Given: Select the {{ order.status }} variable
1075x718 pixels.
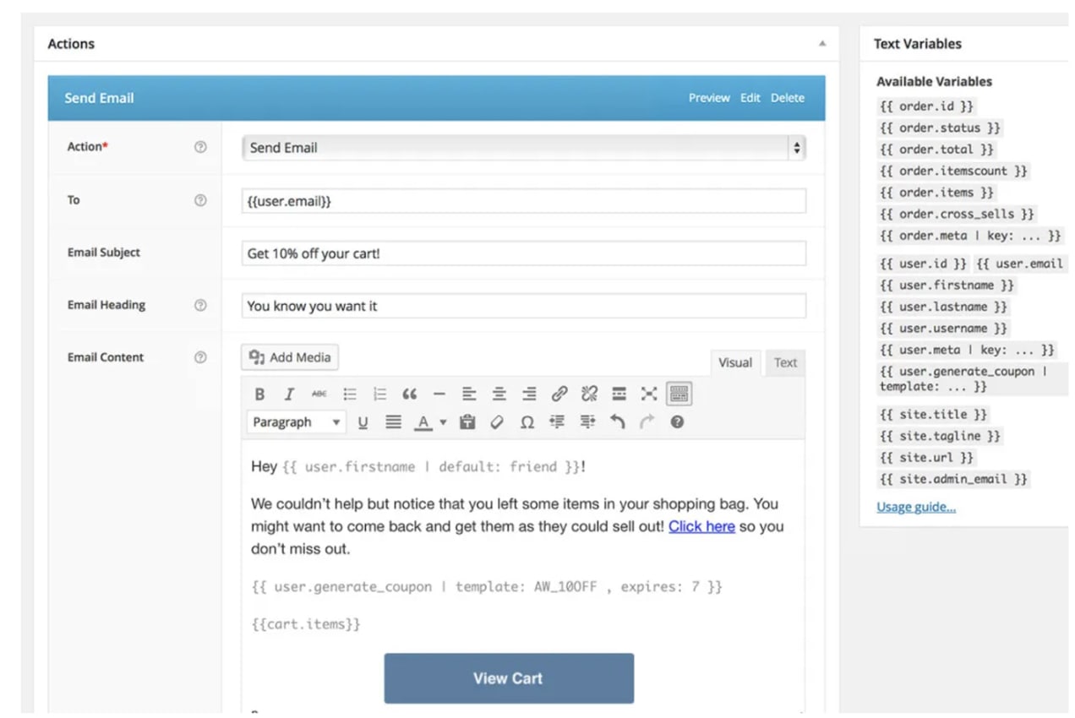Looking at the screenshot, I should pyautogui.click(x=941, y=128).
